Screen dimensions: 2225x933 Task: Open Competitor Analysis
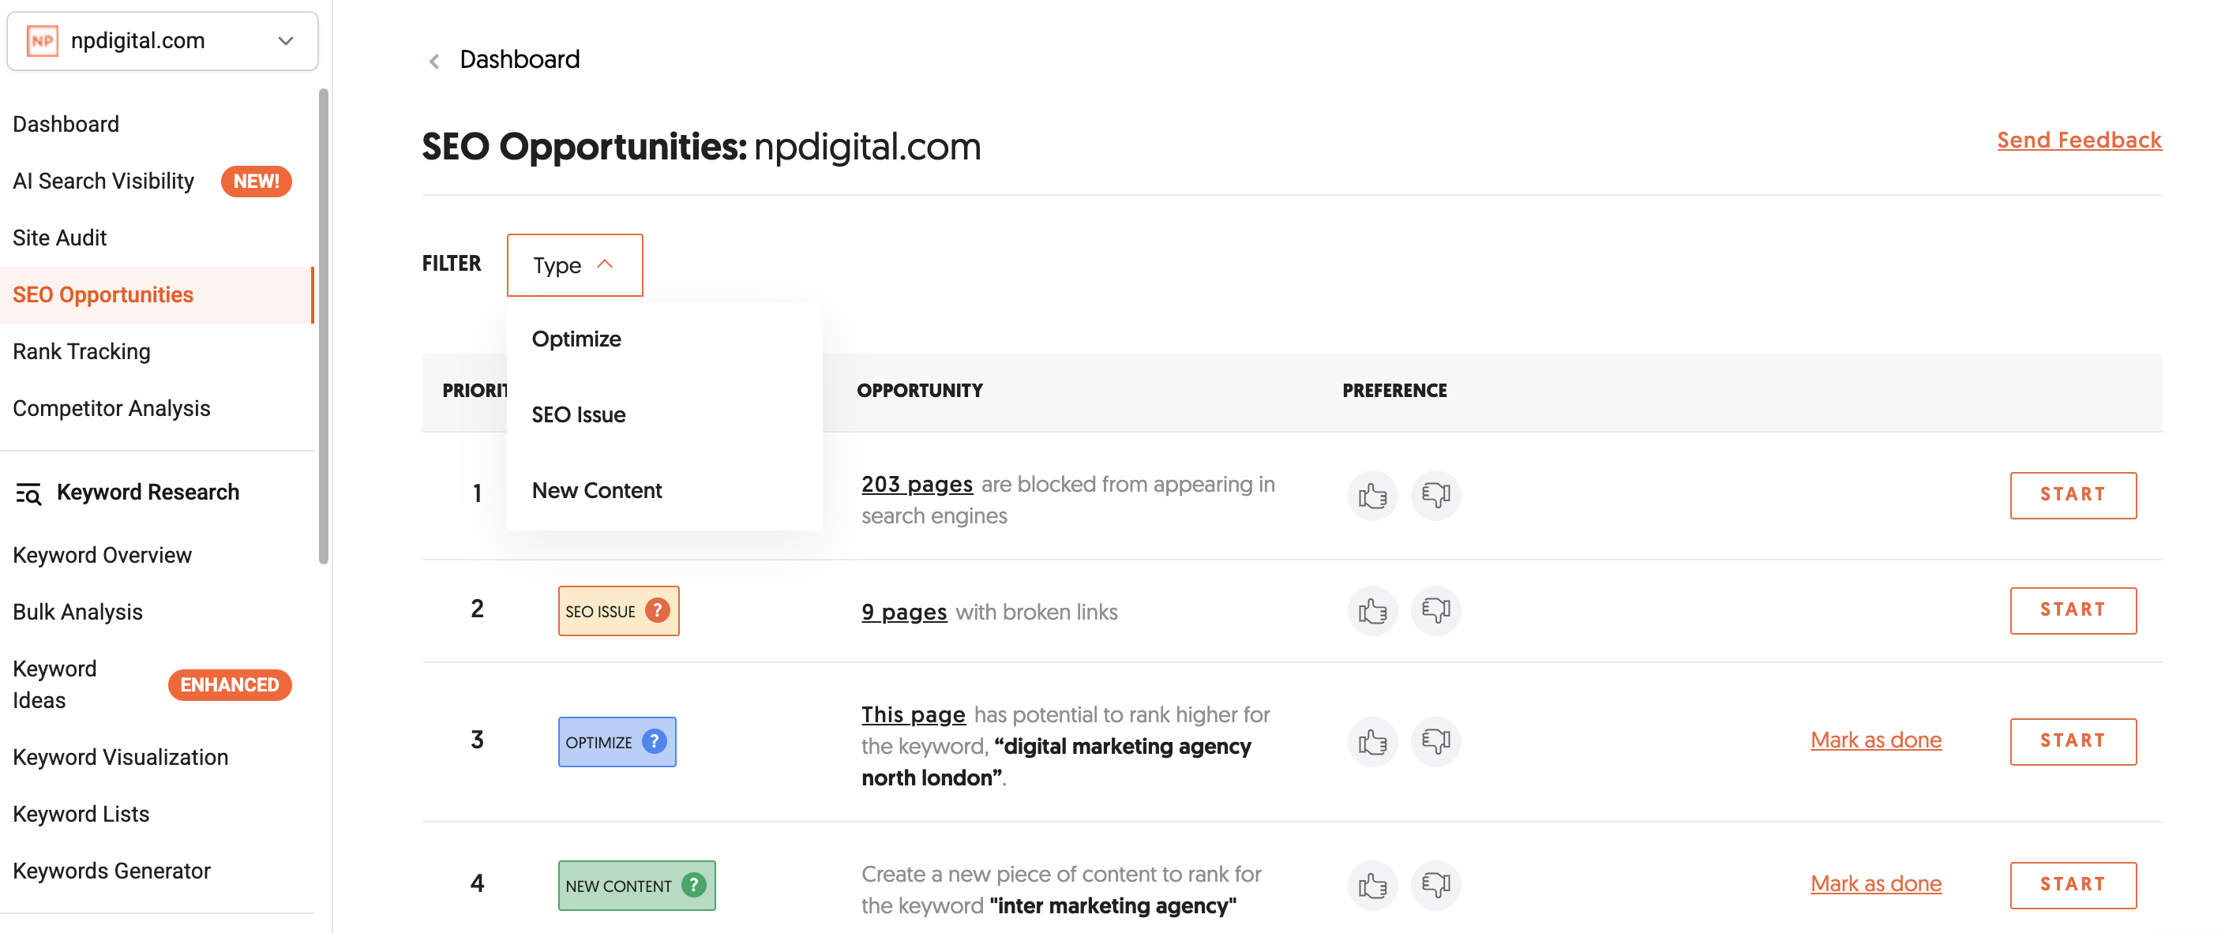pos(111,409)
